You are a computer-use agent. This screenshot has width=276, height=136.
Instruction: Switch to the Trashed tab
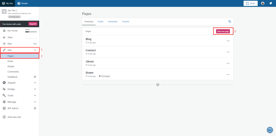126,22
